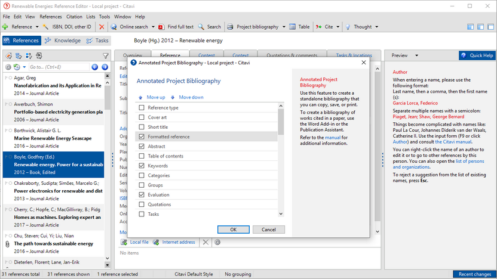Screen dimensions: 497x279
Task: Click the Online search globe icon
Action: (113, 27)
